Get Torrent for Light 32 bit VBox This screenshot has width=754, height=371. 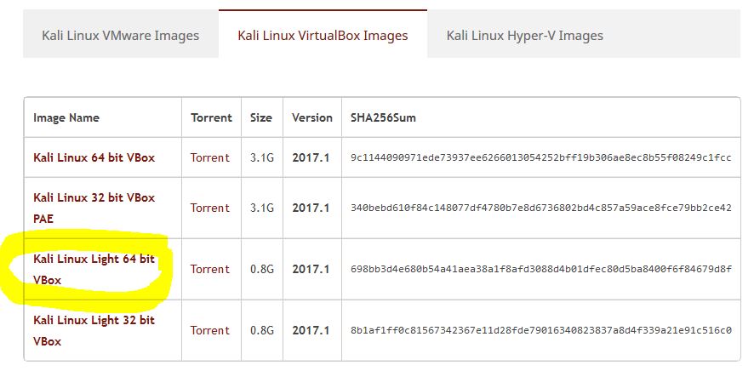[x=210, y=331]
